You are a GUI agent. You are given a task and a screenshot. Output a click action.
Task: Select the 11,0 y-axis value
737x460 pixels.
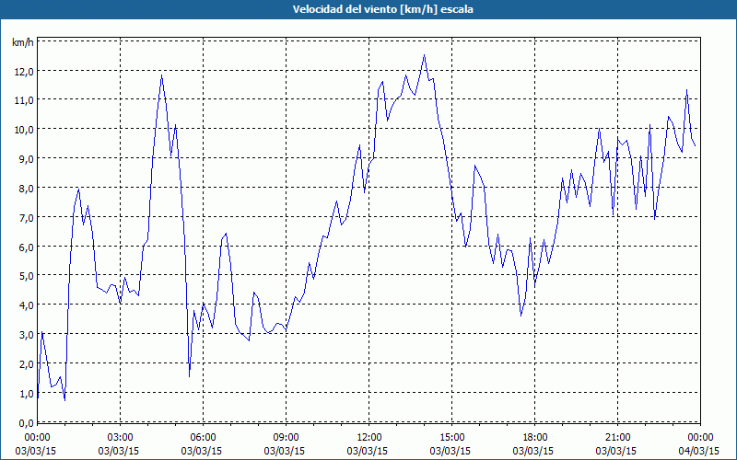coord(23,100)
